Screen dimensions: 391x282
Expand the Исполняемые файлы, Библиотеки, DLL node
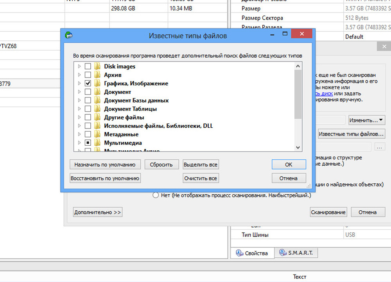(x=79, y=126)
